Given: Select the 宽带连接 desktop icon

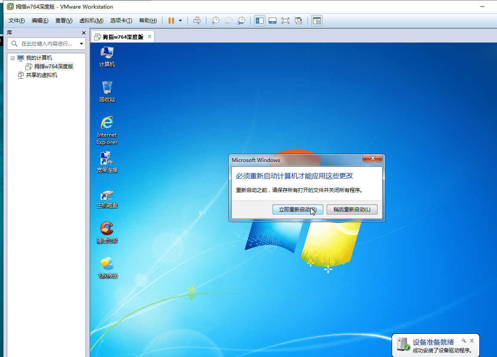Looking at the screenshot, I should (x=107, y=162).
